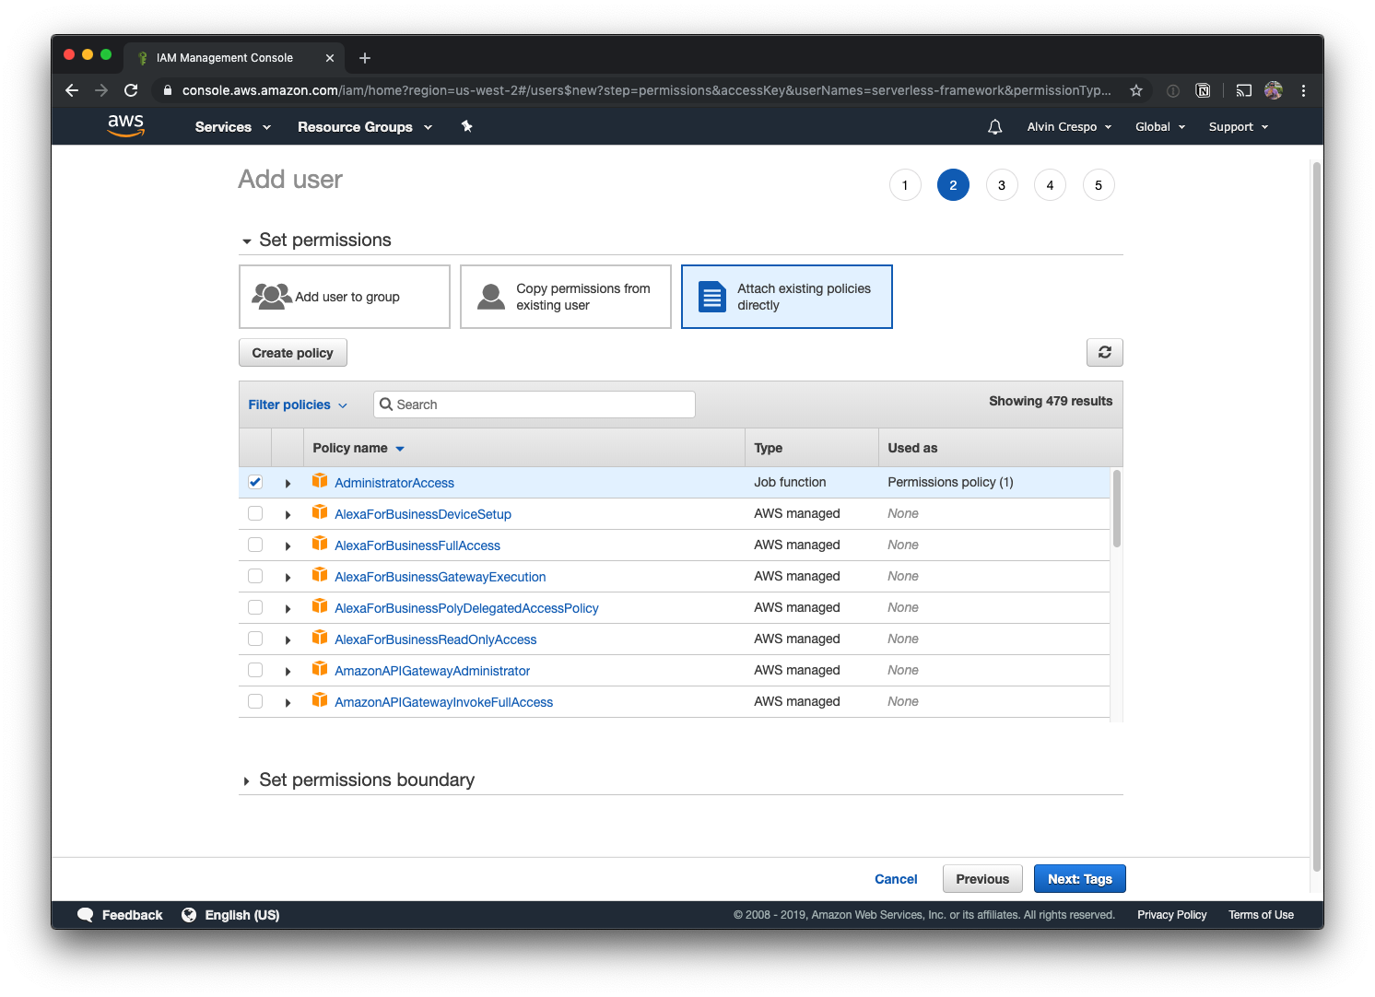Open the Resource Groups menu
This screenshot has height=997, width=1375.
tap(364, 127)
